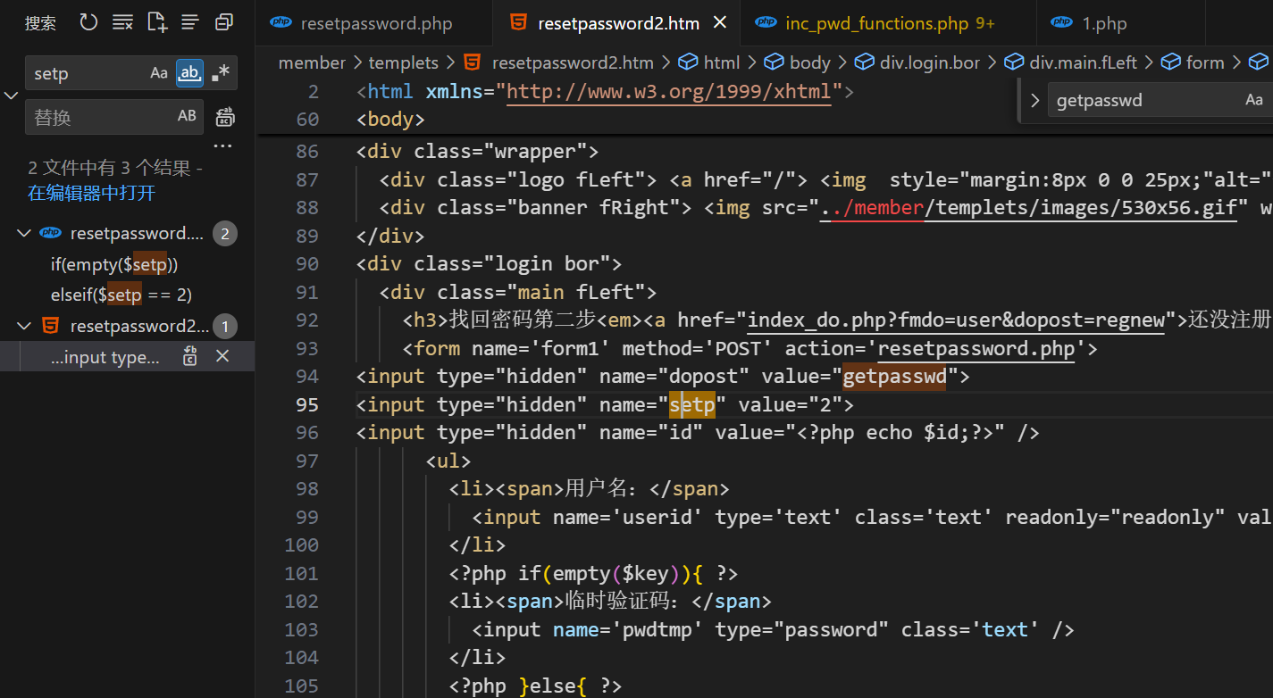Click the highlighted getpasswd value on line 94

click(x=895, y=377)
